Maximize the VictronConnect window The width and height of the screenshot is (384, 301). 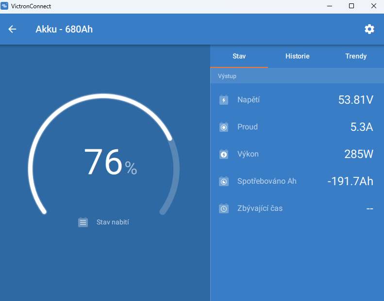(351, 6)
